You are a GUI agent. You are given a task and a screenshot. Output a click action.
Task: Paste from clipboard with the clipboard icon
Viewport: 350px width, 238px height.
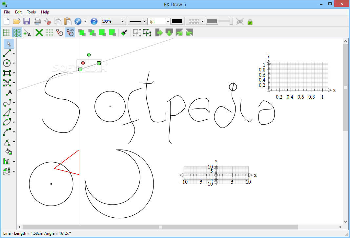pyautogui.click(x=68, y=21)
